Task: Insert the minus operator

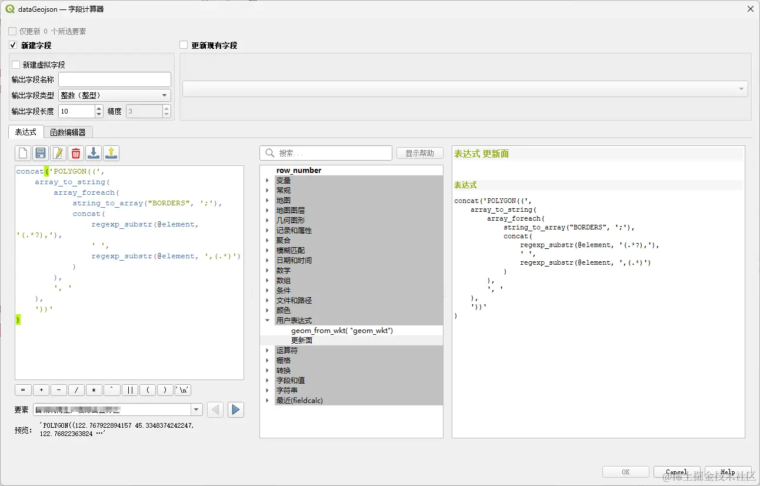Action: click(x=59, y=390)
